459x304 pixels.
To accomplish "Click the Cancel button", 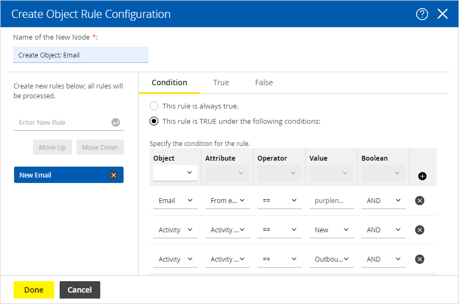I will [x=80, y=290].
